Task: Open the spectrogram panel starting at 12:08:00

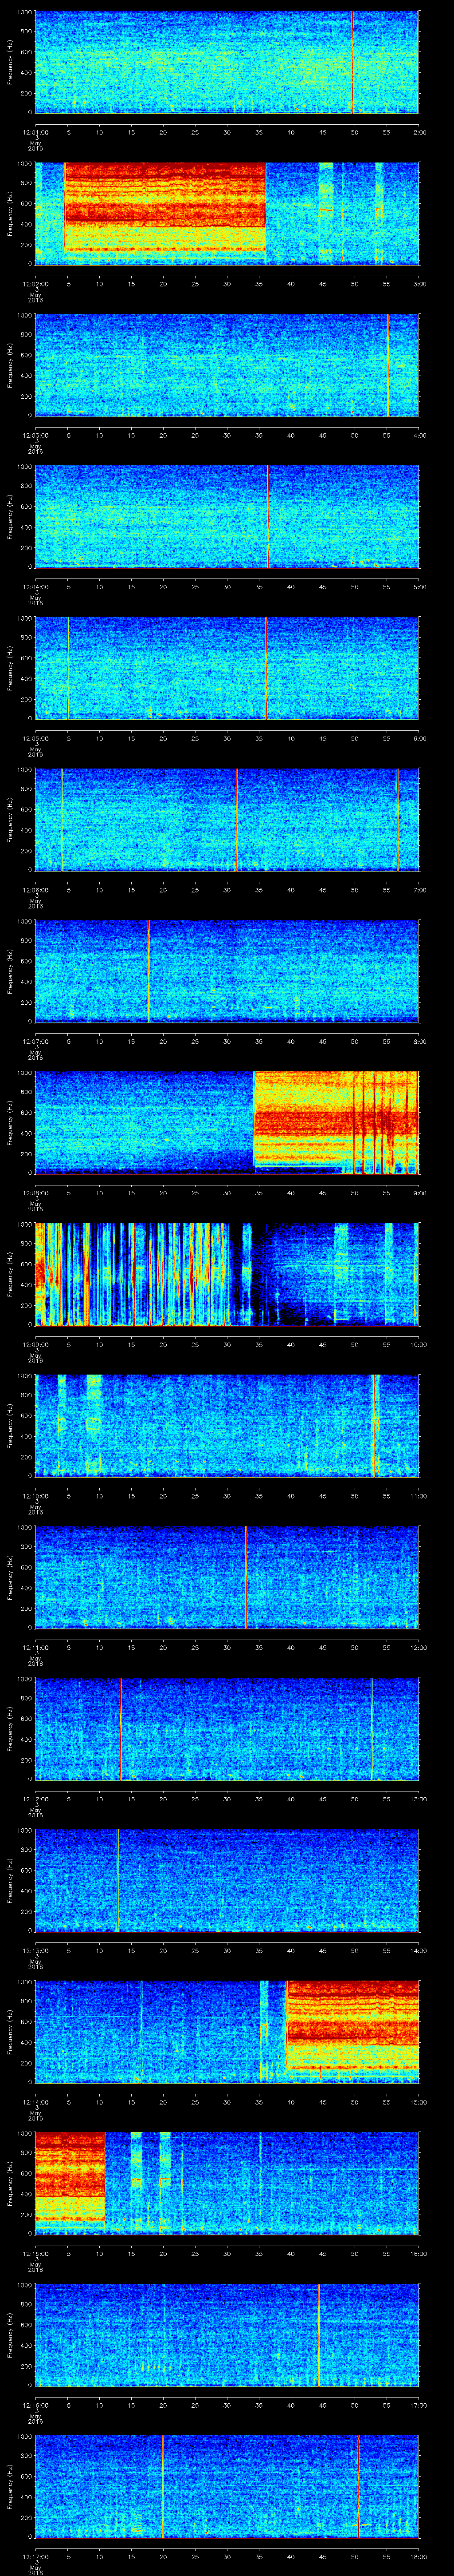Action: [227, 1123]
